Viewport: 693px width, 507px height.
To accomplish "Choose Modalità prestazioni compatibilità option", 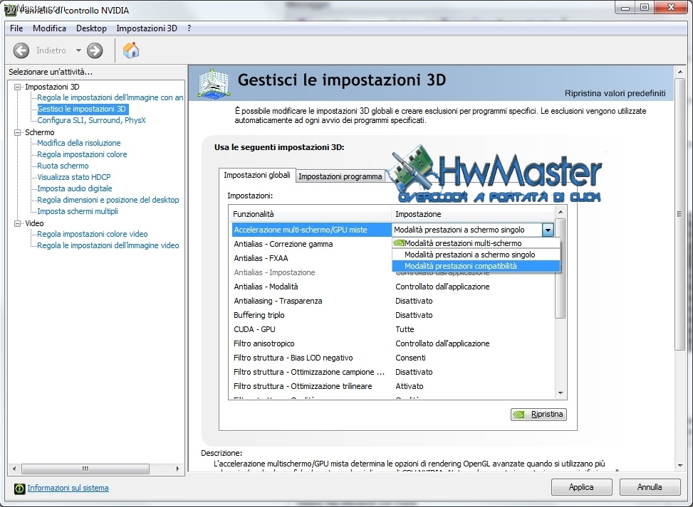I will coord(476,266).
